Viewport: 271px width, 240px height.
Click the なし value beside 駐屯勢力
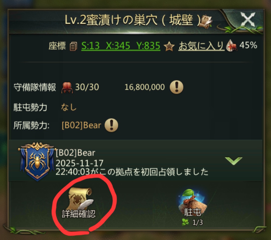point(69,107)
